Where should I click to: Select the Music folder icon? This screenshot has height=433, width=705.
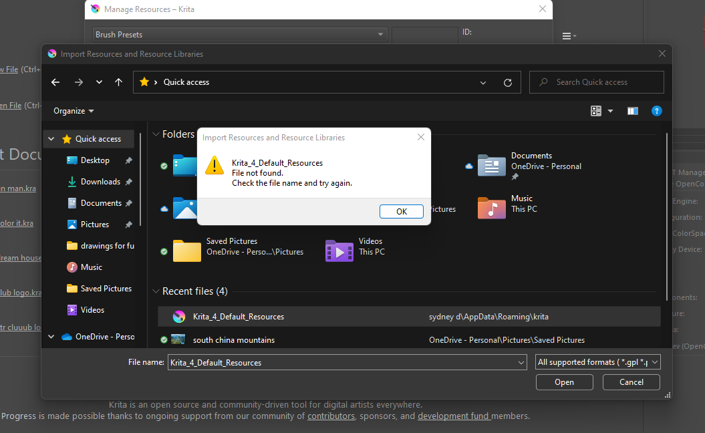coord(491,208)
